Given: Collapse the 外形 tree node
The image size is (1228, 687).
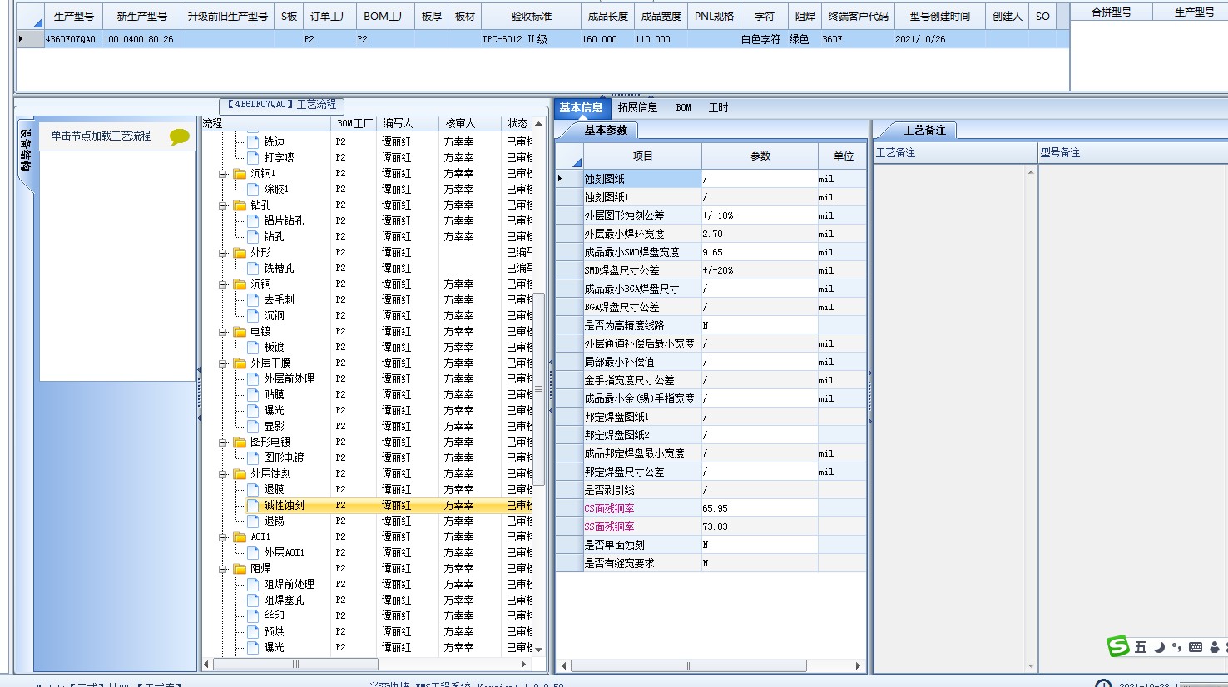Looking at the screenshot, I should point(223,253).
